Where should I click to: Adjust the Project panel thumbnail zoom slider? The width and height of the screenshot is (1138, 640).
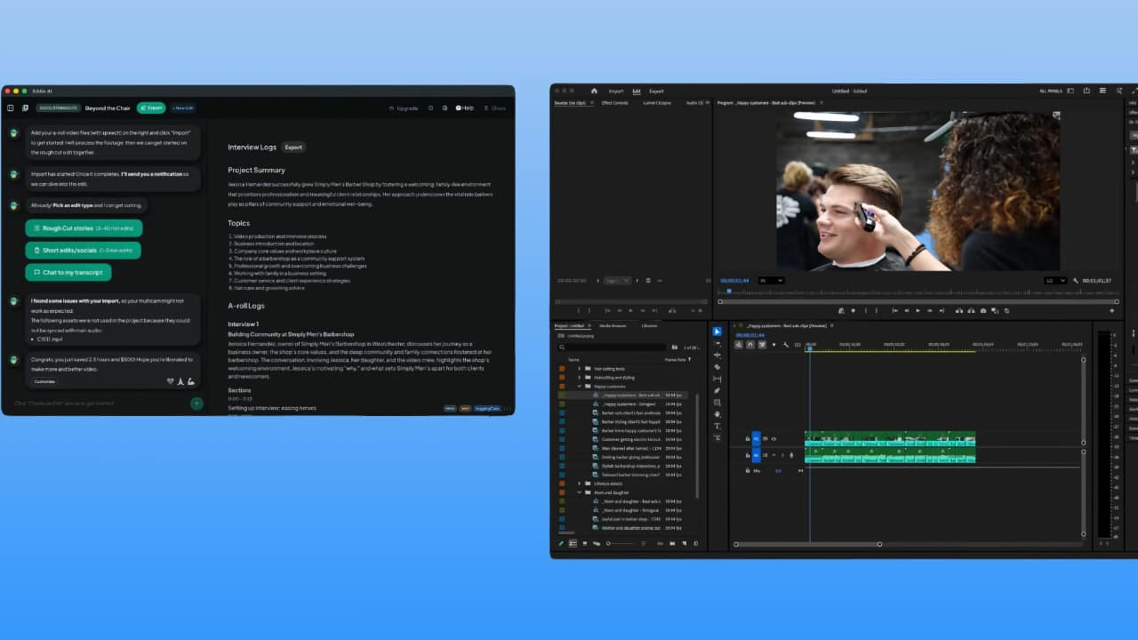[621, 543]
